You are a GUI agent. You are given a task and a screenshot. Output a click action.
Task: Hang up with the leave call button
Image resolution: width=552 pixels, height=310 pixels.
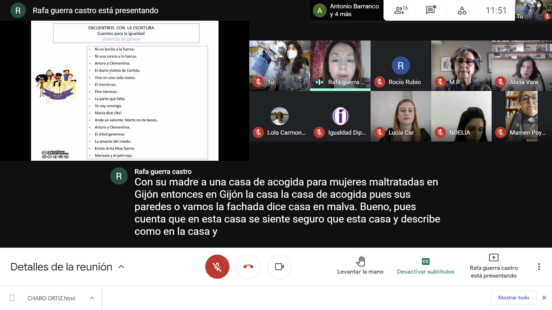pyautogui.click(x=248, y=267)
